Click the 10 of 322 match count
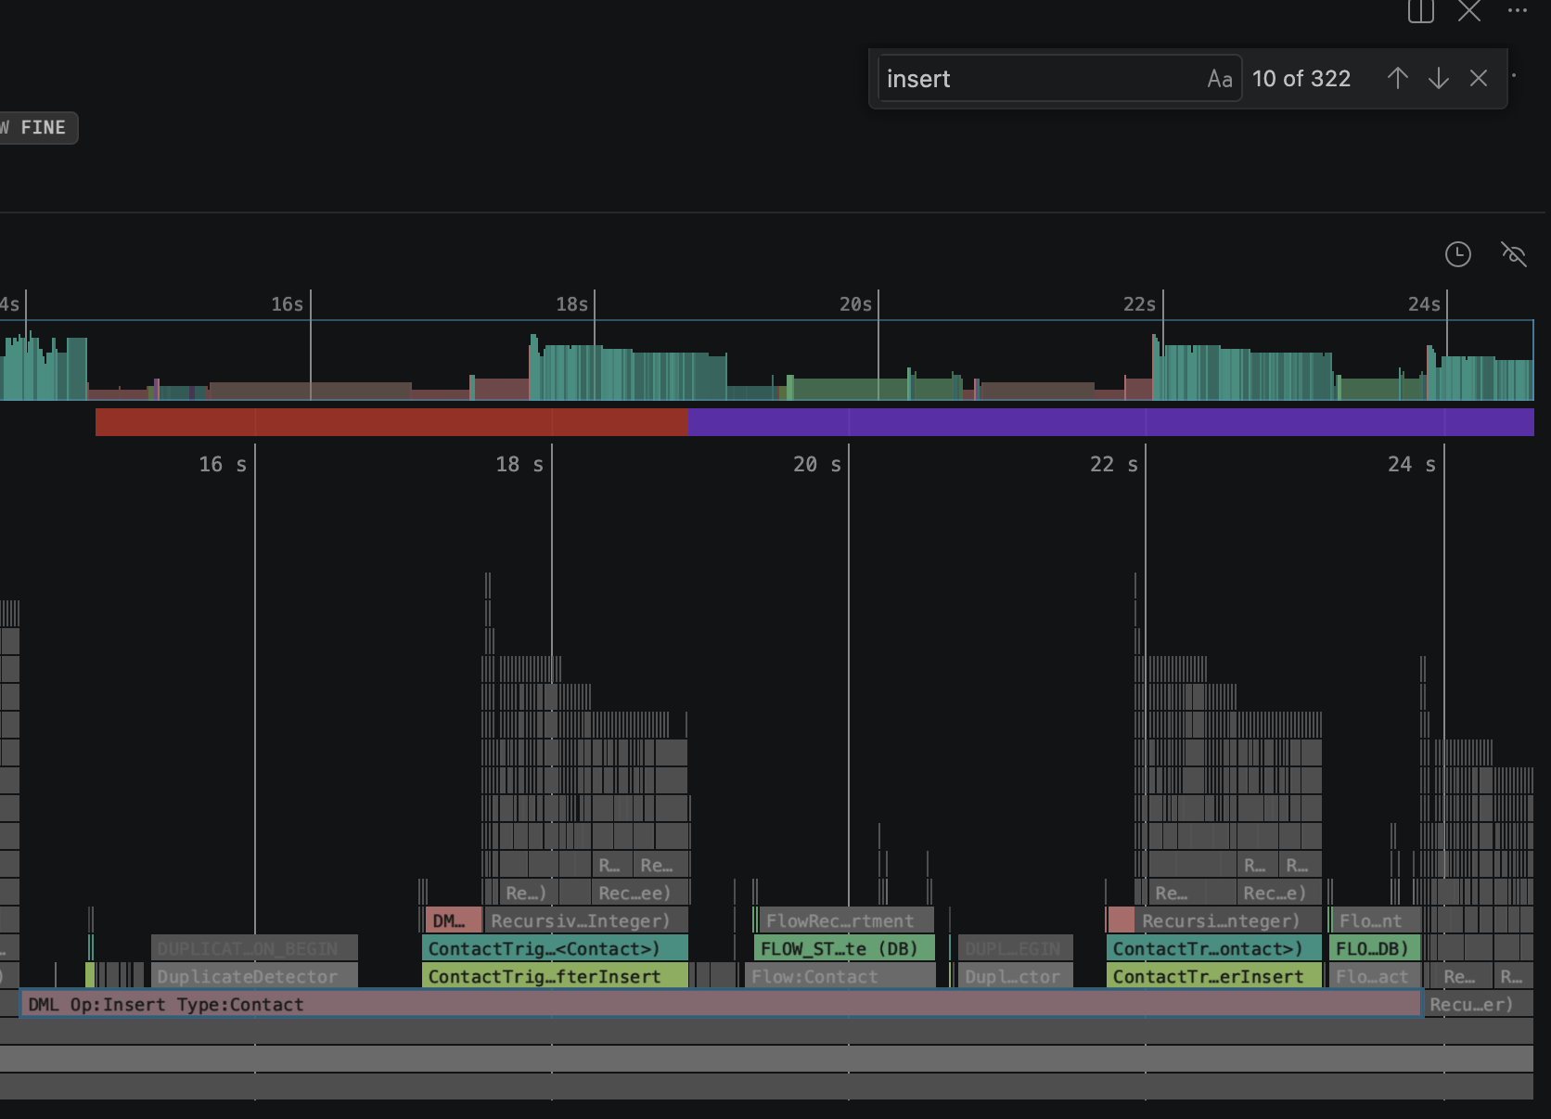This screenshot has width=1551, height=1119. click(x=1301, y=79)
